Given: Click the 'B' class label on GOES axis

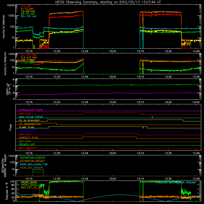Looking at the screenshot, I should tap(14, 93).
